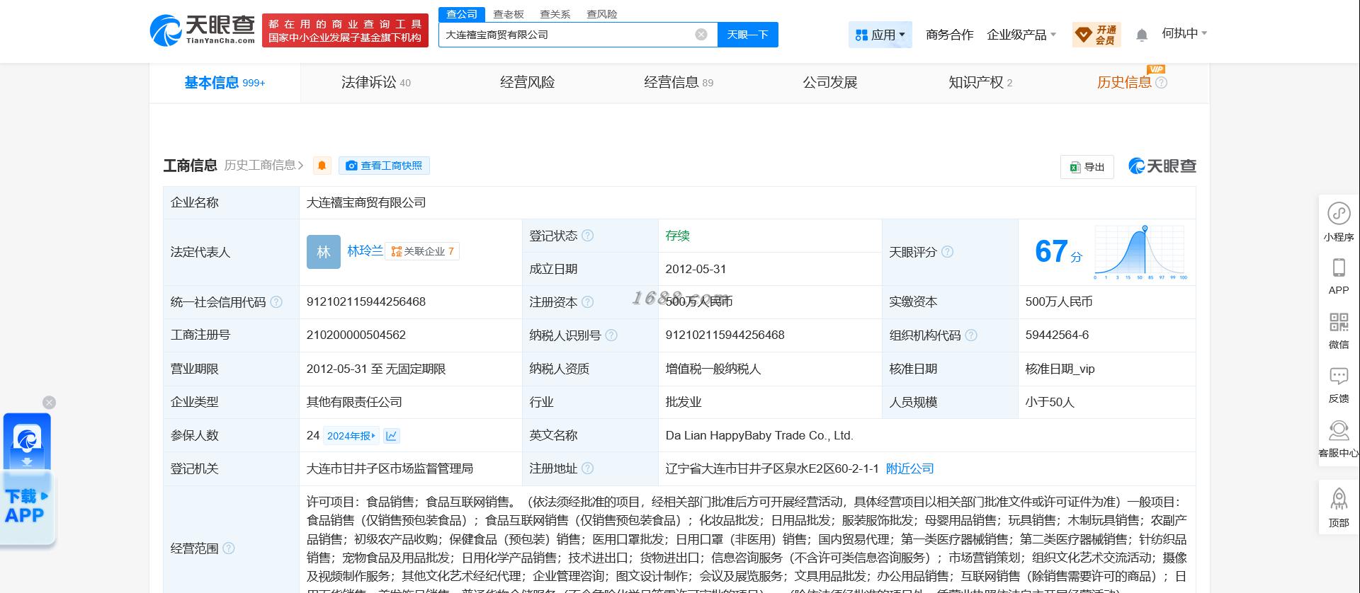Image resolution: width=1360 pixels, height=593 pixels.
Task: Switch to the 公司发展 tab
Action: 830,83
